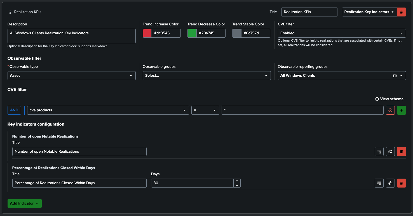413x216 pixels.
Task: Open the palette color settings for open Notable Realizations
Action: 390,152
